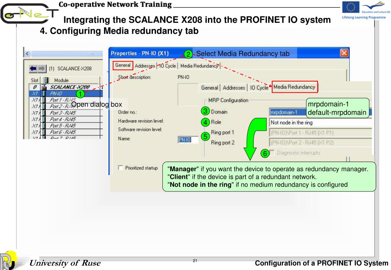
Task: Click the icon in the Module column header
Action: tap(46, 80)
